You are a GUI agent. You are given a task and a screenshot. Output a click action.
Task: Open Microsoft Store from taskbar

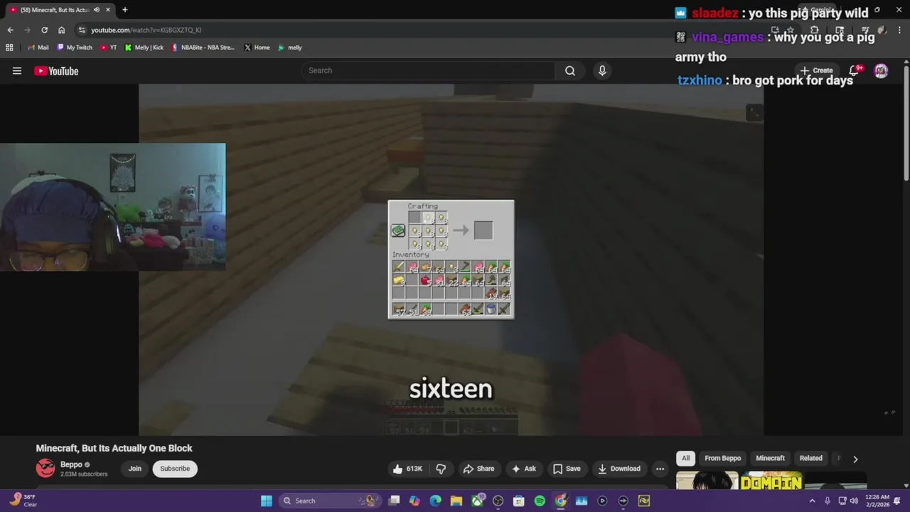tap(519, 501)
